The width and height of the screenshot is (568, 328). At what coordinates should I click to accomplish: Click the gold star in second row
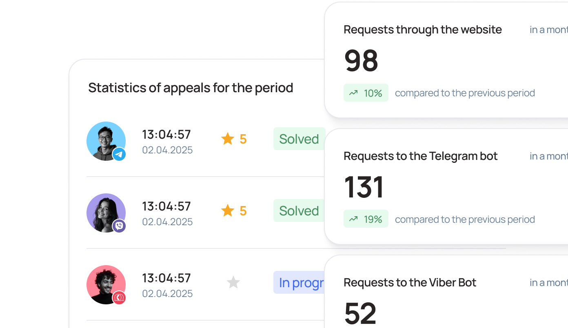(227, 211)
